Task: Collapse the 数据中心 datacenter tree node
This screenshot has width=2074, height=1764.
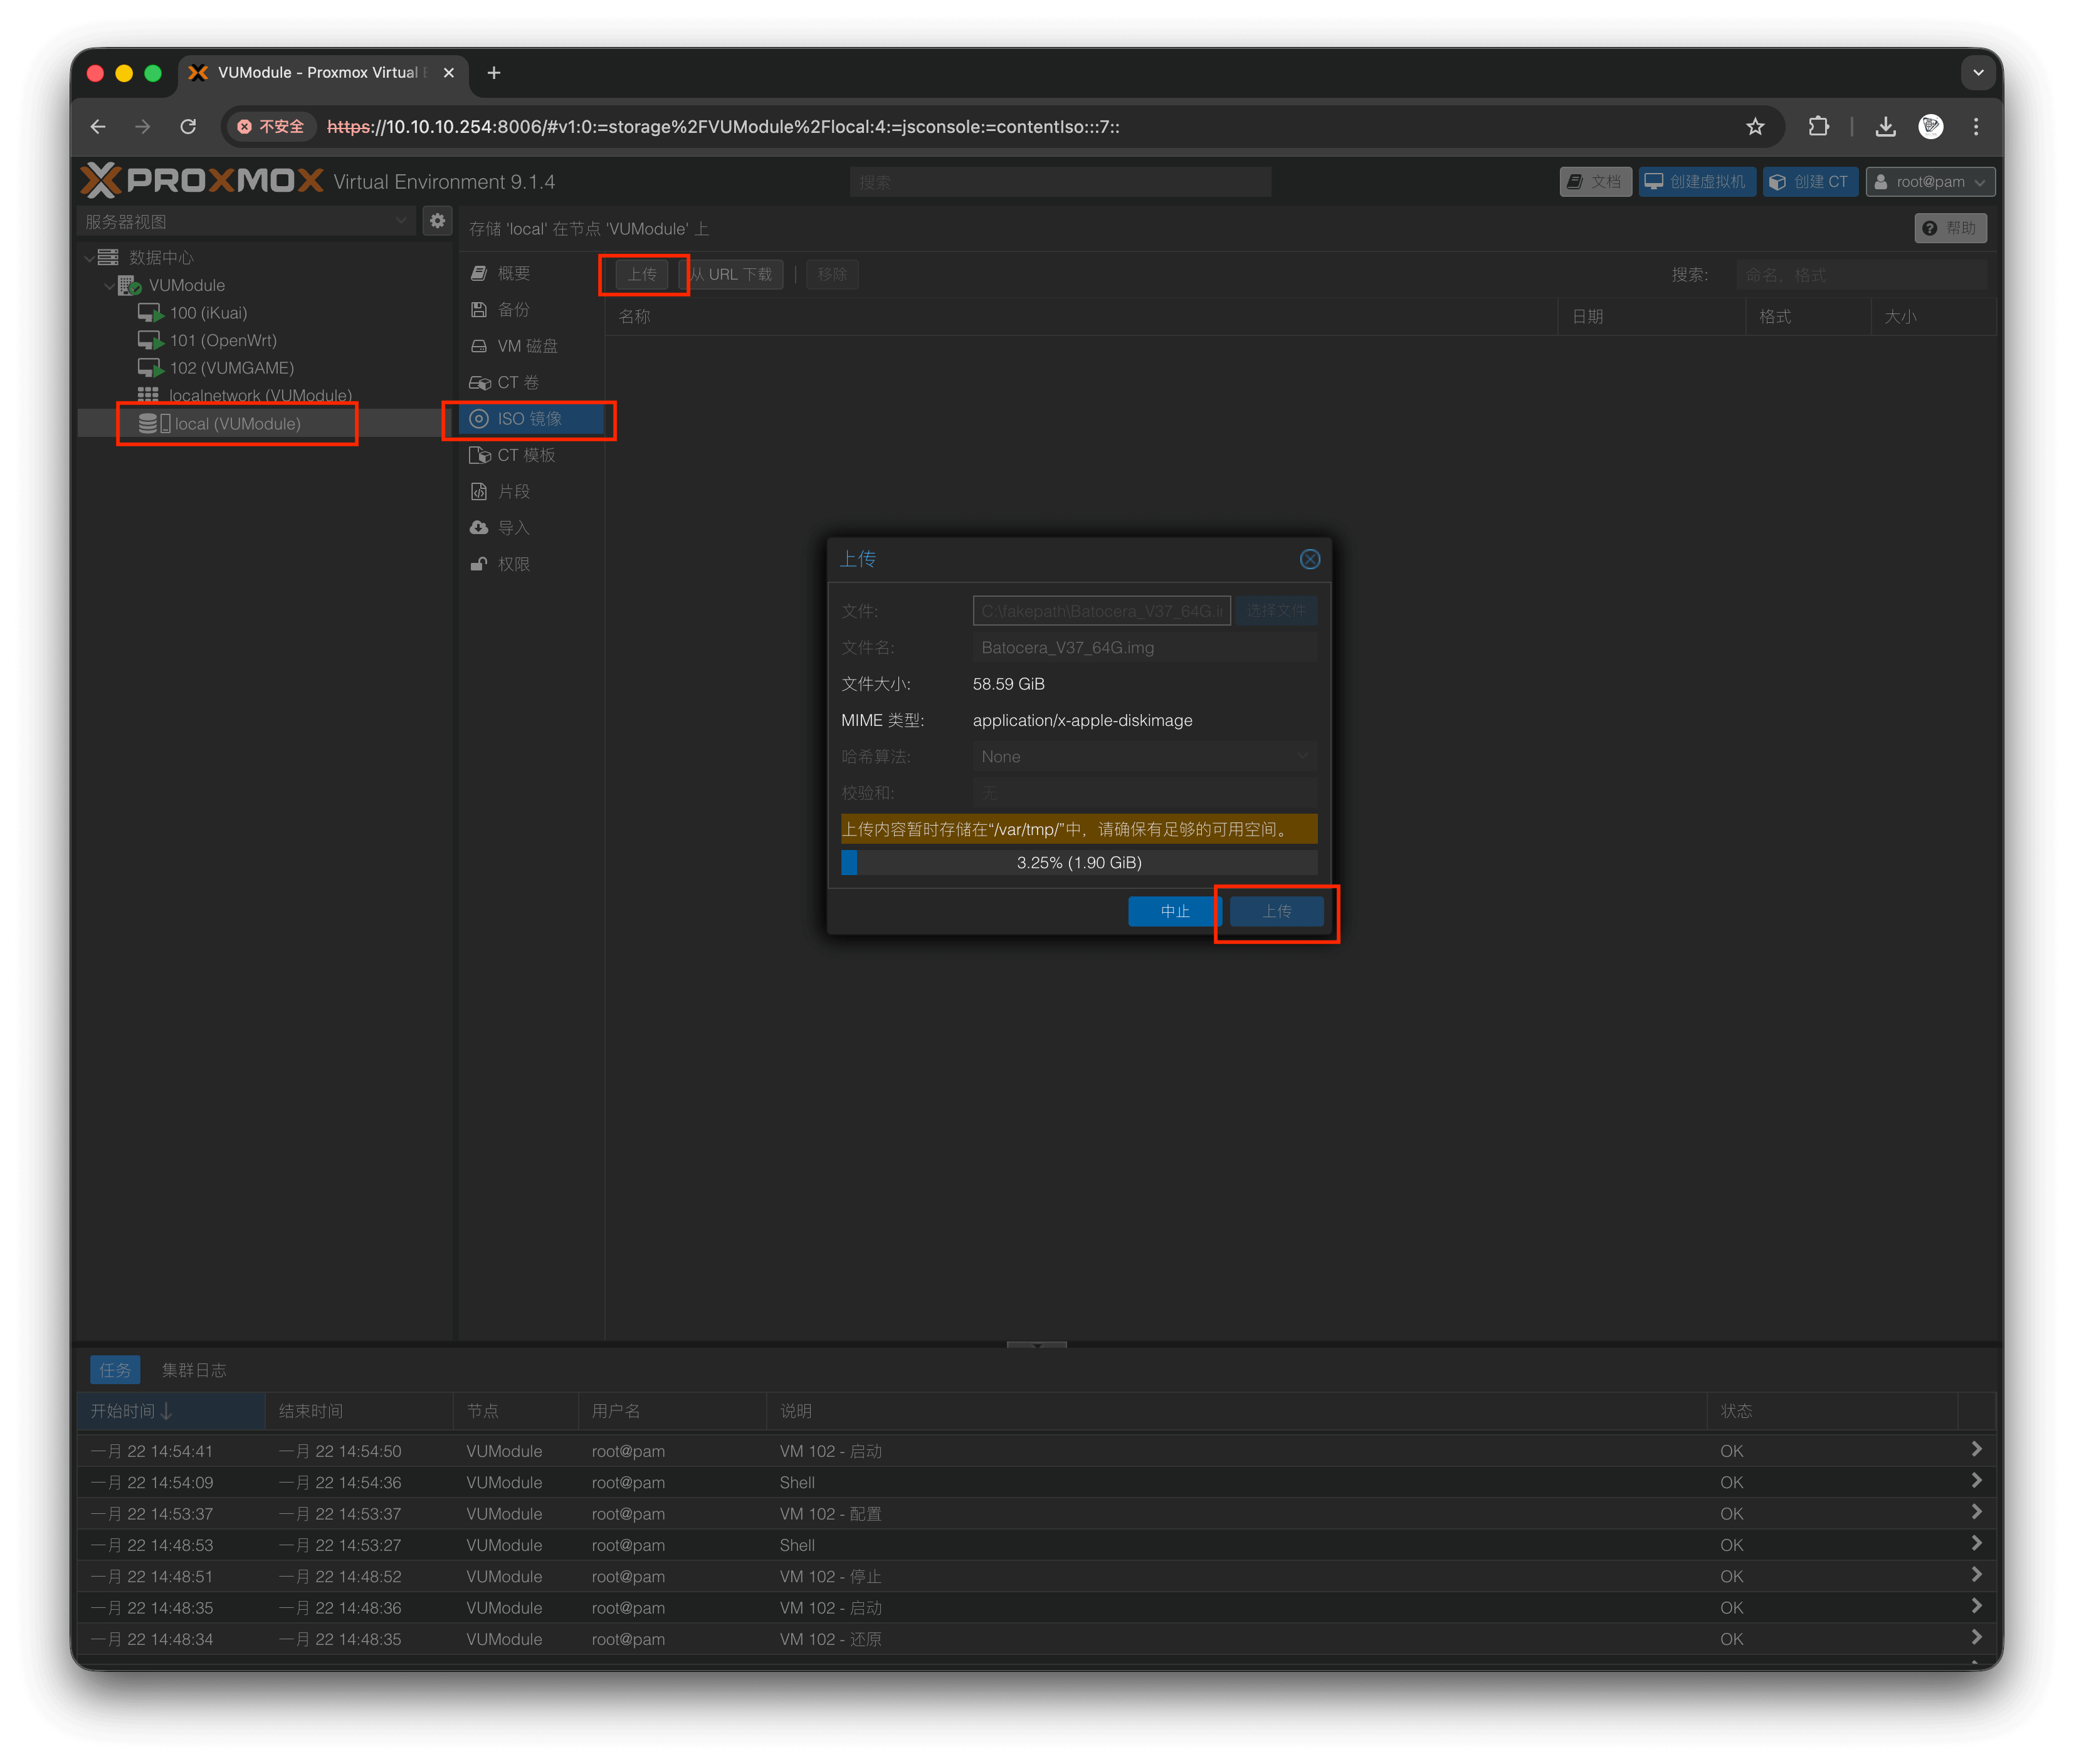Action: coord(90,258)
